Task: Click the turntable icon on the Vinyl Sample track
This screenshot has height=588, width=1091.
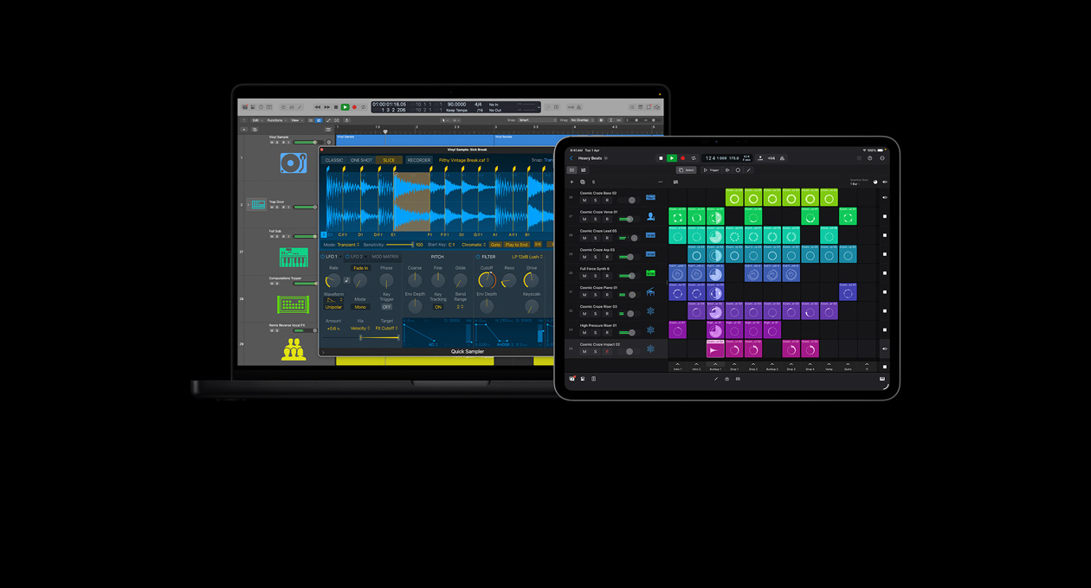Action: pos(293,162)
